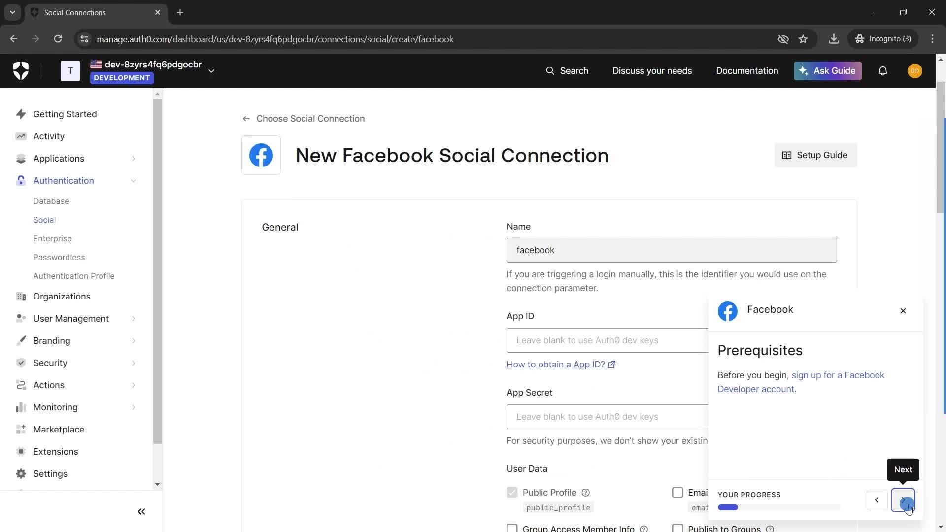The width and height of the screenshot is (946, 532).
Task: Open the Getting Started lightning icon
Action: coord(21,114)
